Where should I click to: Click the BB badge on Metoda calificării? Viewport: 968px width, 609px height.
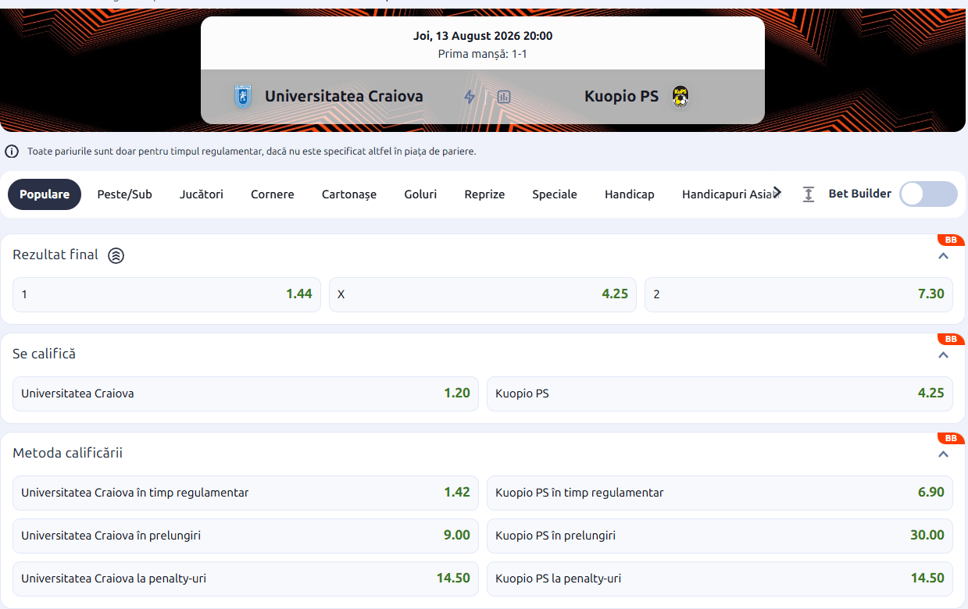951,438
